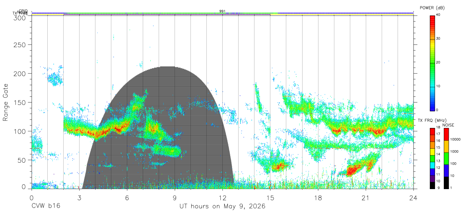Click x-axis hour label '6'
Screen dimensions: 465x214
[x=127, y=198]
